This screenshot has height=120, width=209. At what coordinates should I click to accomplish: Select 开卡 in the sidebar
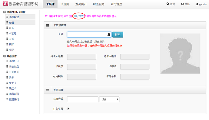(11, 28)
